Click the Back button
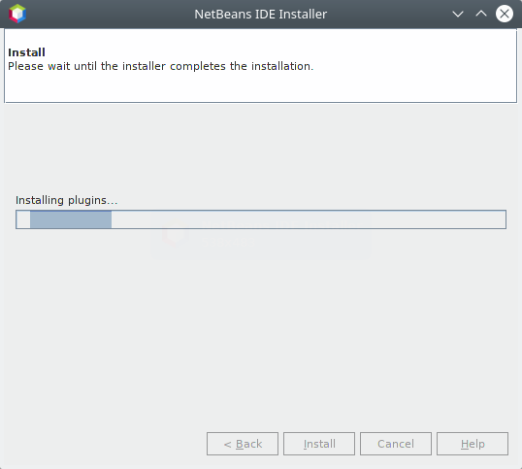This screenshot has height=469, width=522. pos(243,444)
